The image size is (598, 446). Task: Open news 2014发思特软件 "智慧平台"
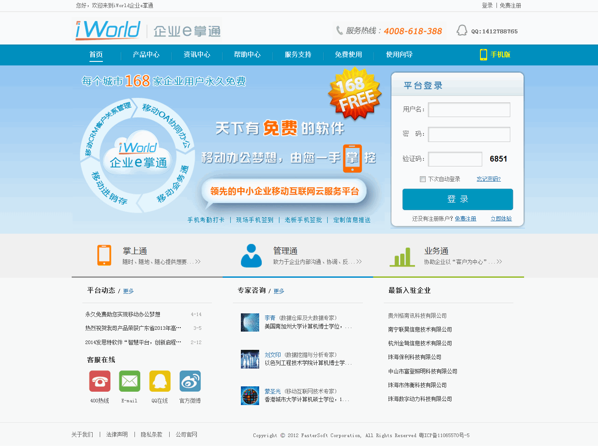coord(133,342)
